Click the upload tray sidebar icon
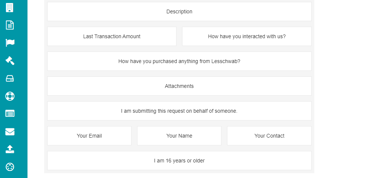The height and width of the screenshot is (178, 389). pos(10,149)
